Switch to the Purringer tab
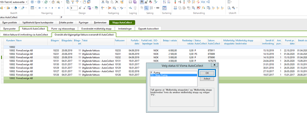The width and height of the screenshot is (307, 113). [84, 22]
